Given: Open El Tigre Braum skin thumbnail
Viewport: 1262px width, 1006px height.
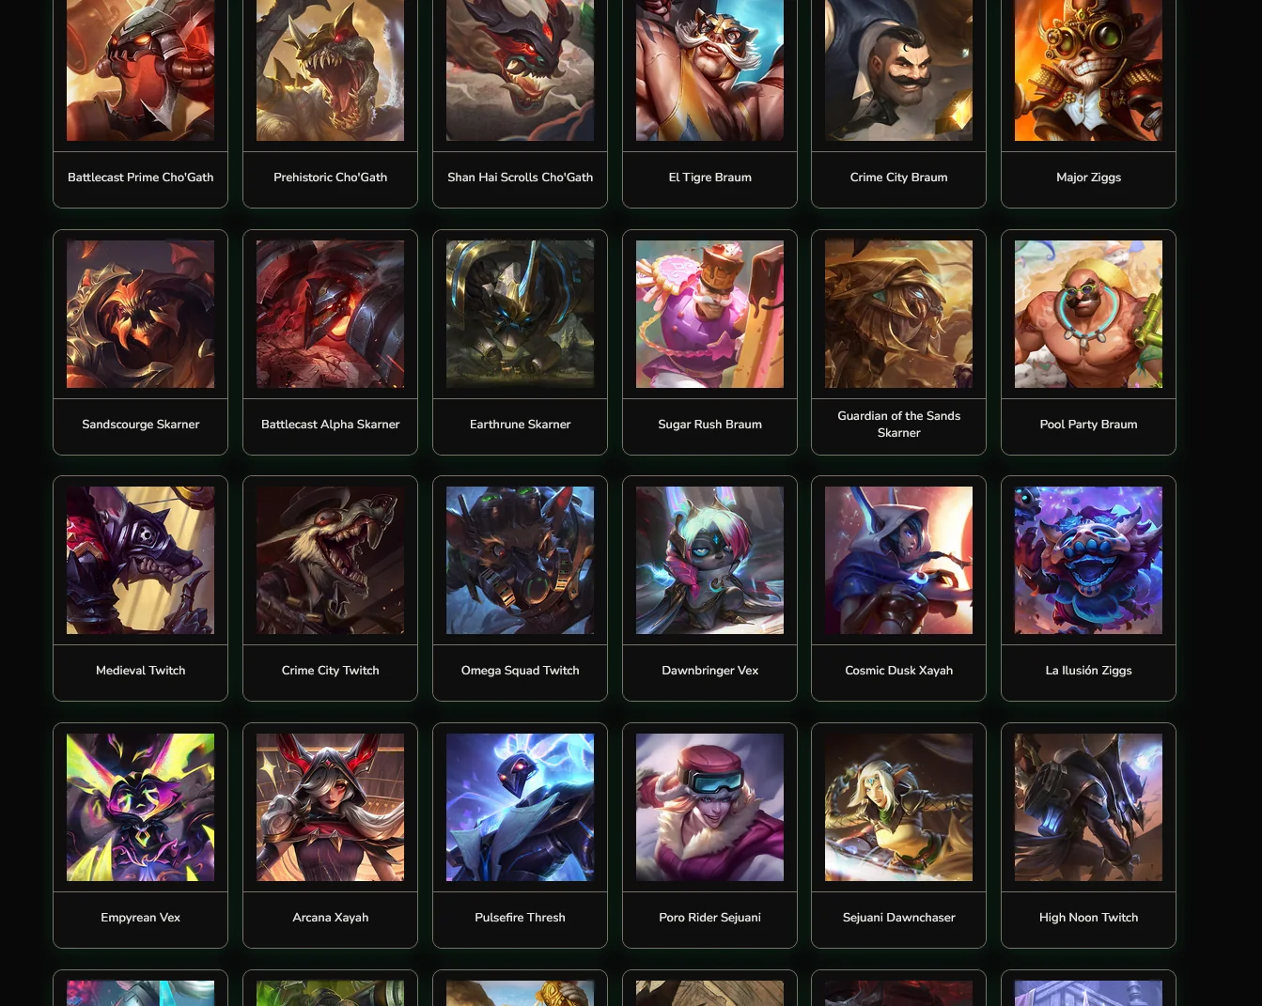Looking at the screenshot, I should (x=709, y=70).
